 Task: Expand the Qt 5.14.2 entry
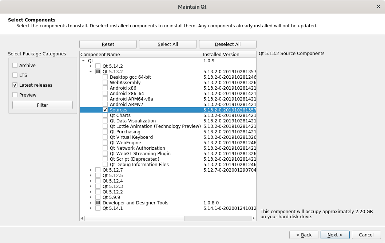pos(91,66)
